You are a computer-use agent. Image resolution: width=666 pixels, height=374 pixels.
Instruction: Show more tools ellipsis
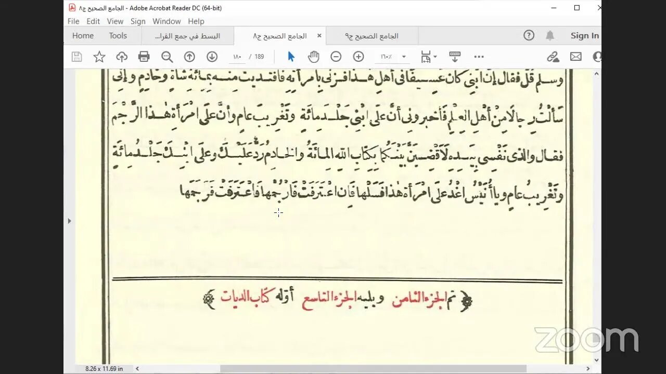(479, 57)
